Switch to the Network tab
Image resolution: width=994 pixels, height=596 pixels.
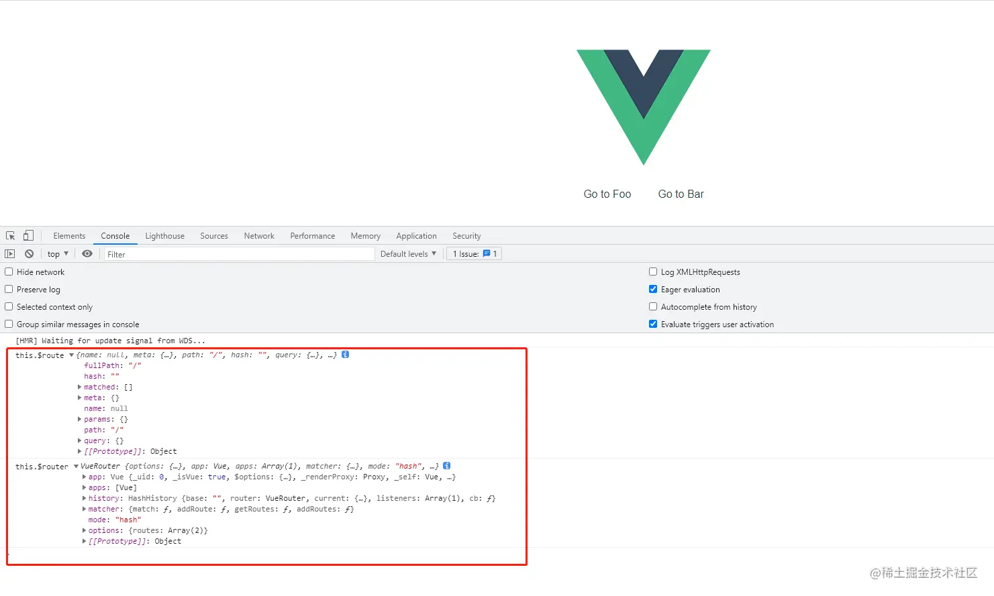259,236
